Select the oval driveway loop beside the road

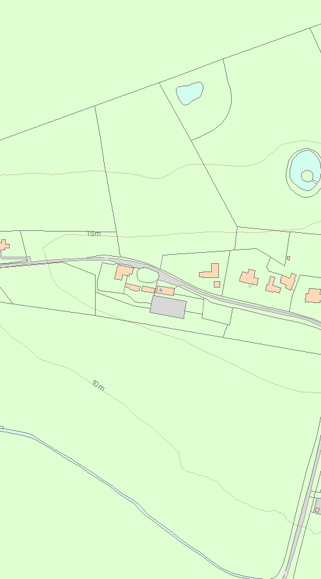148,275
